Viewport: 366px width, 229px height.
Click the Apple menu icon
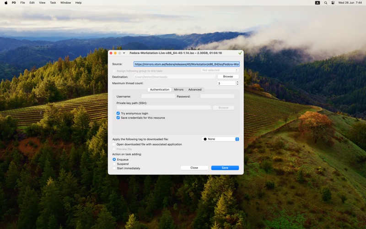click(x=6, y=3)
